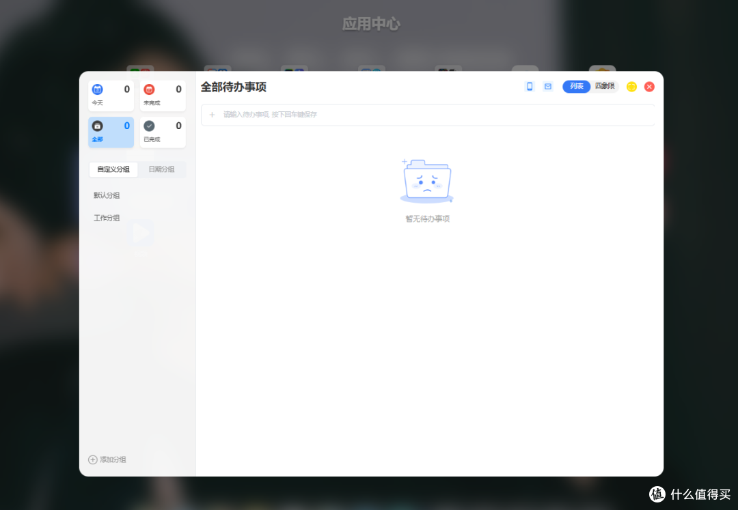The image size is (738, 510).
Task: Switch to 四象限 quadrant view
Action: [605, 87]
